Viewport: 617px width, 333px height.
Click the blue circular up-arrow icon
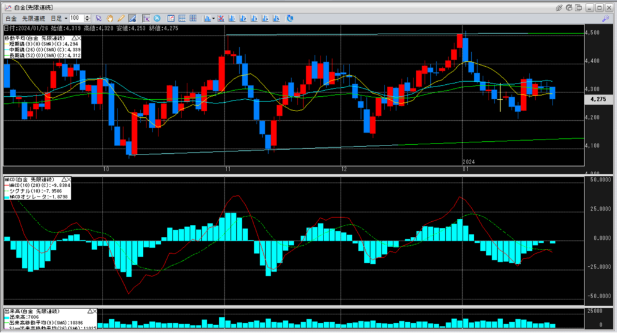pyautogui.click(x=157, y=19)
